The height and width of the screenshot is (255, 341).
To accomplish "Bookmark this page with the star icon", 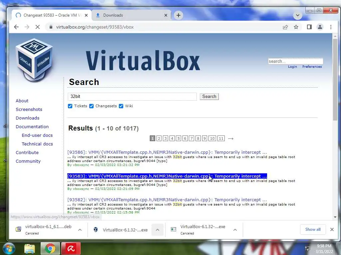I will [296, 27].
